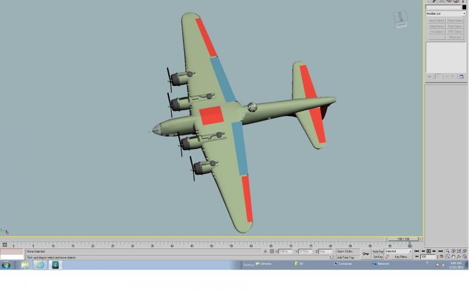Click the Configure Modifier Sets icon

pos(461,77)
